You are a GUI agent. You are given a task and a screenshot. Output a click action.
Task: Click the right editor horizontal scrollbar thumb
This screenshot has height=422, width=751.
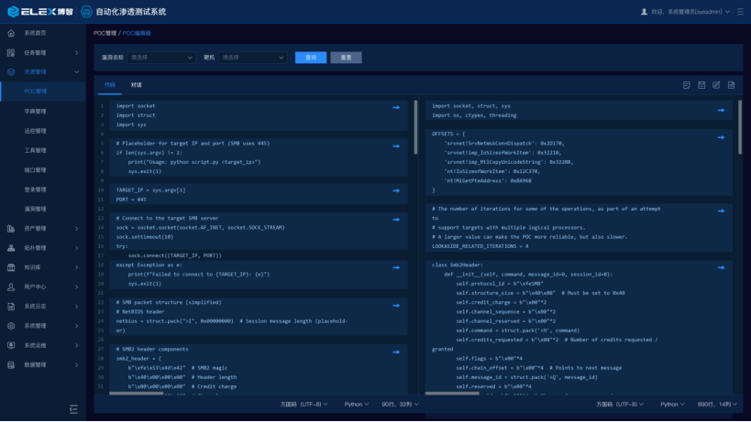[452, 394]
